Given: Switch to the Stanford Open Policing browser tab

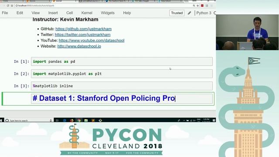Looking at the screenshot, I should [117, 1].
